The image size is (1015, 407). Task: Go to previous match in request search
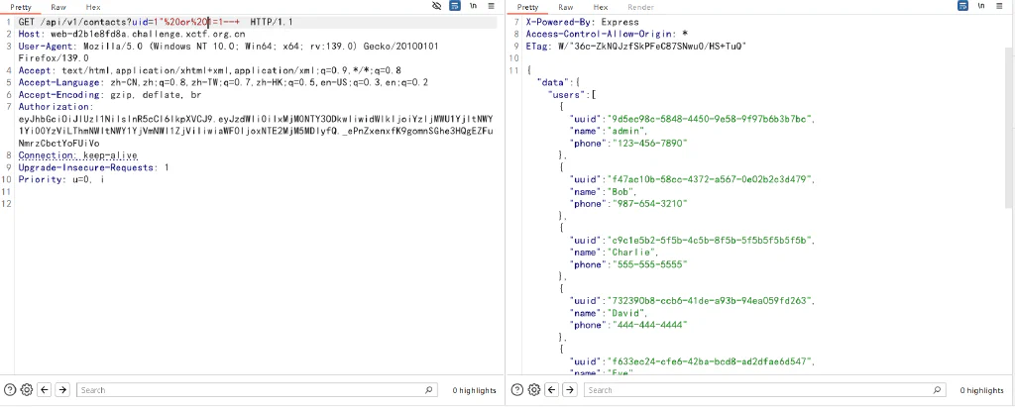point(45,389)
